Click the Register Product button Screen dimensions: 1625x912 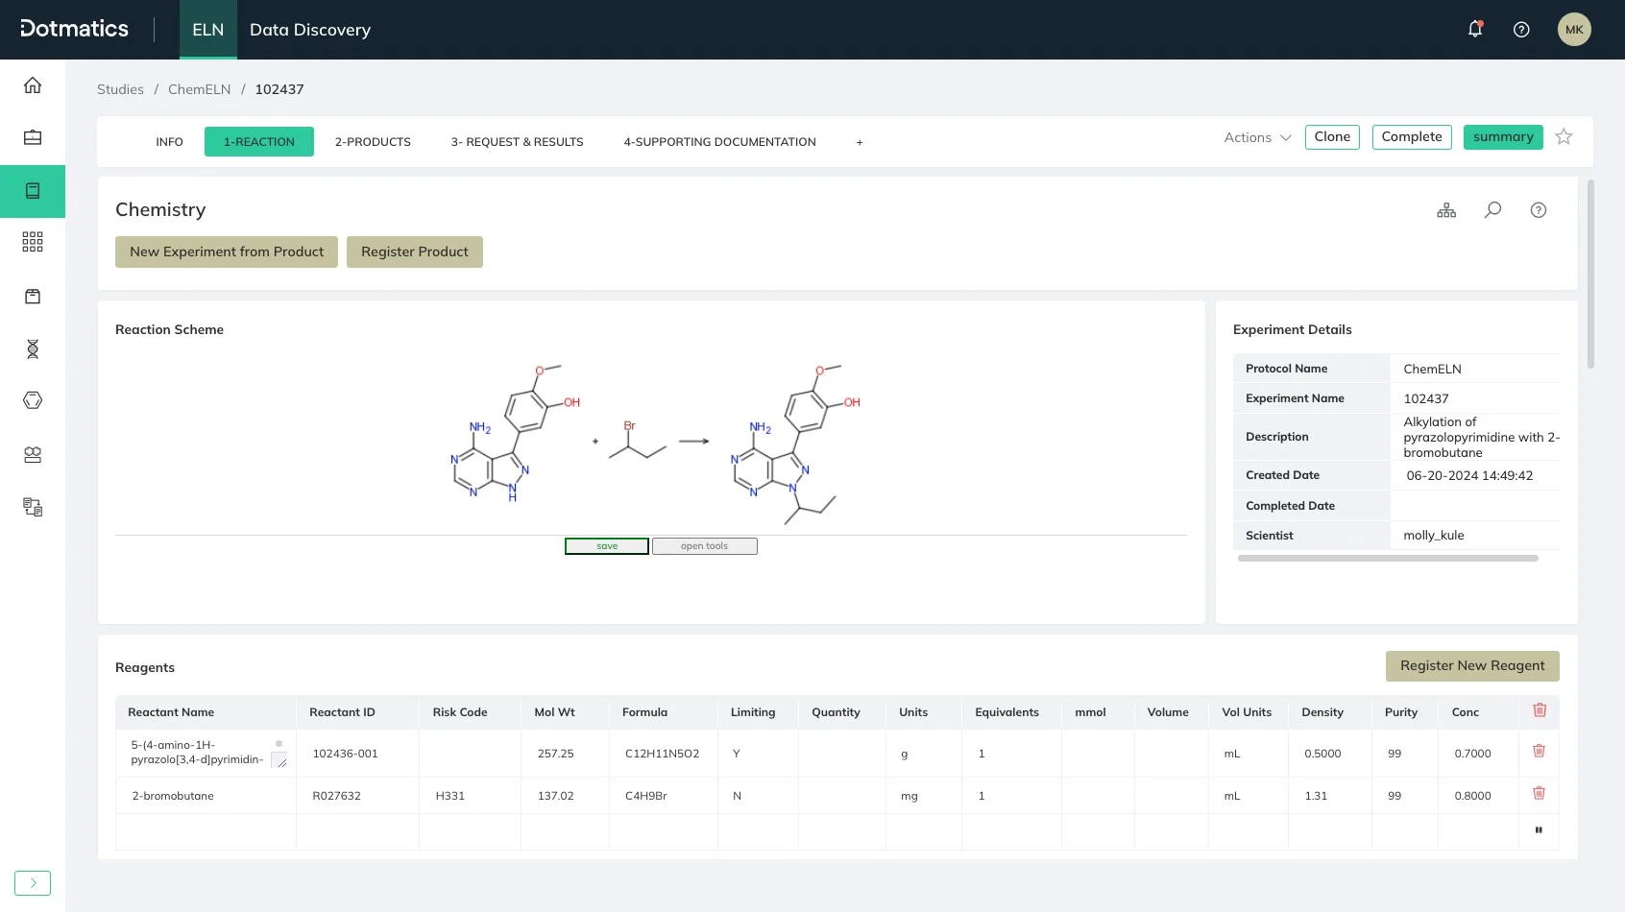[415, 252]
